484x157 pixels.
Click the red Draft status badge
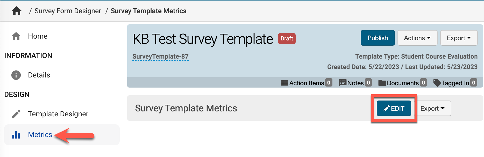(x=287, y=39)
